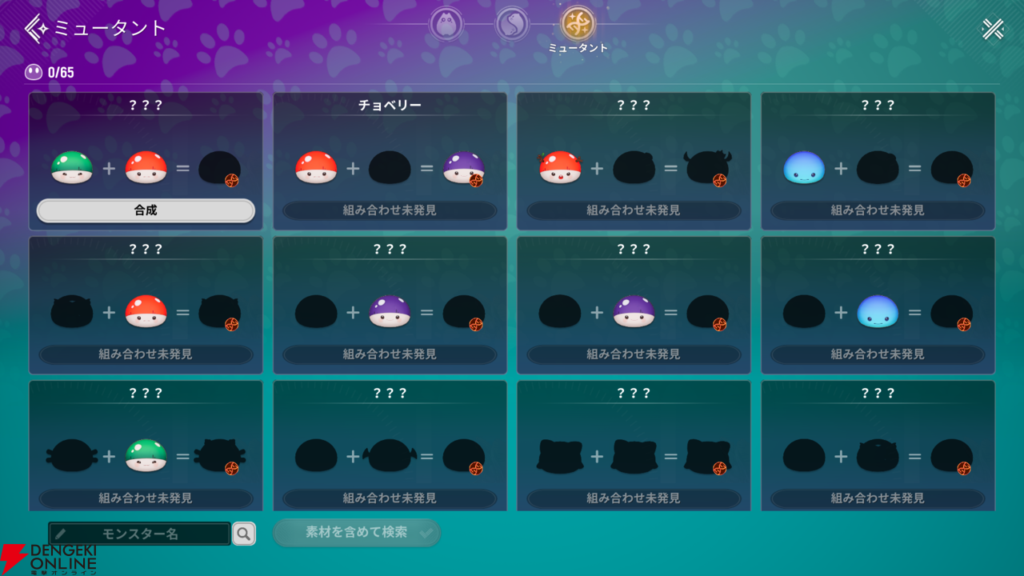Click the horned red mushroom monster icon
Screen dimensions: 1024x576
click(560, 168)
